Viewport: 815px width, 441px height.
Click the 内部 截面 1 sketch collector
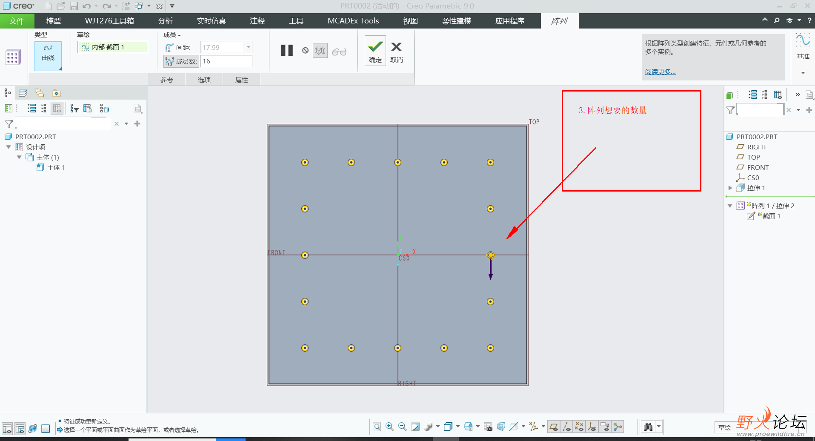coord(113,47)
